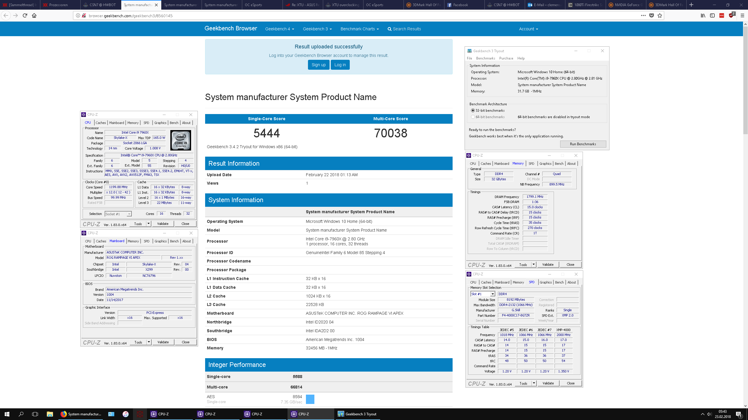Show hidden tray icons chevron
The image size is (748, 420).
(x=702, y=414)
